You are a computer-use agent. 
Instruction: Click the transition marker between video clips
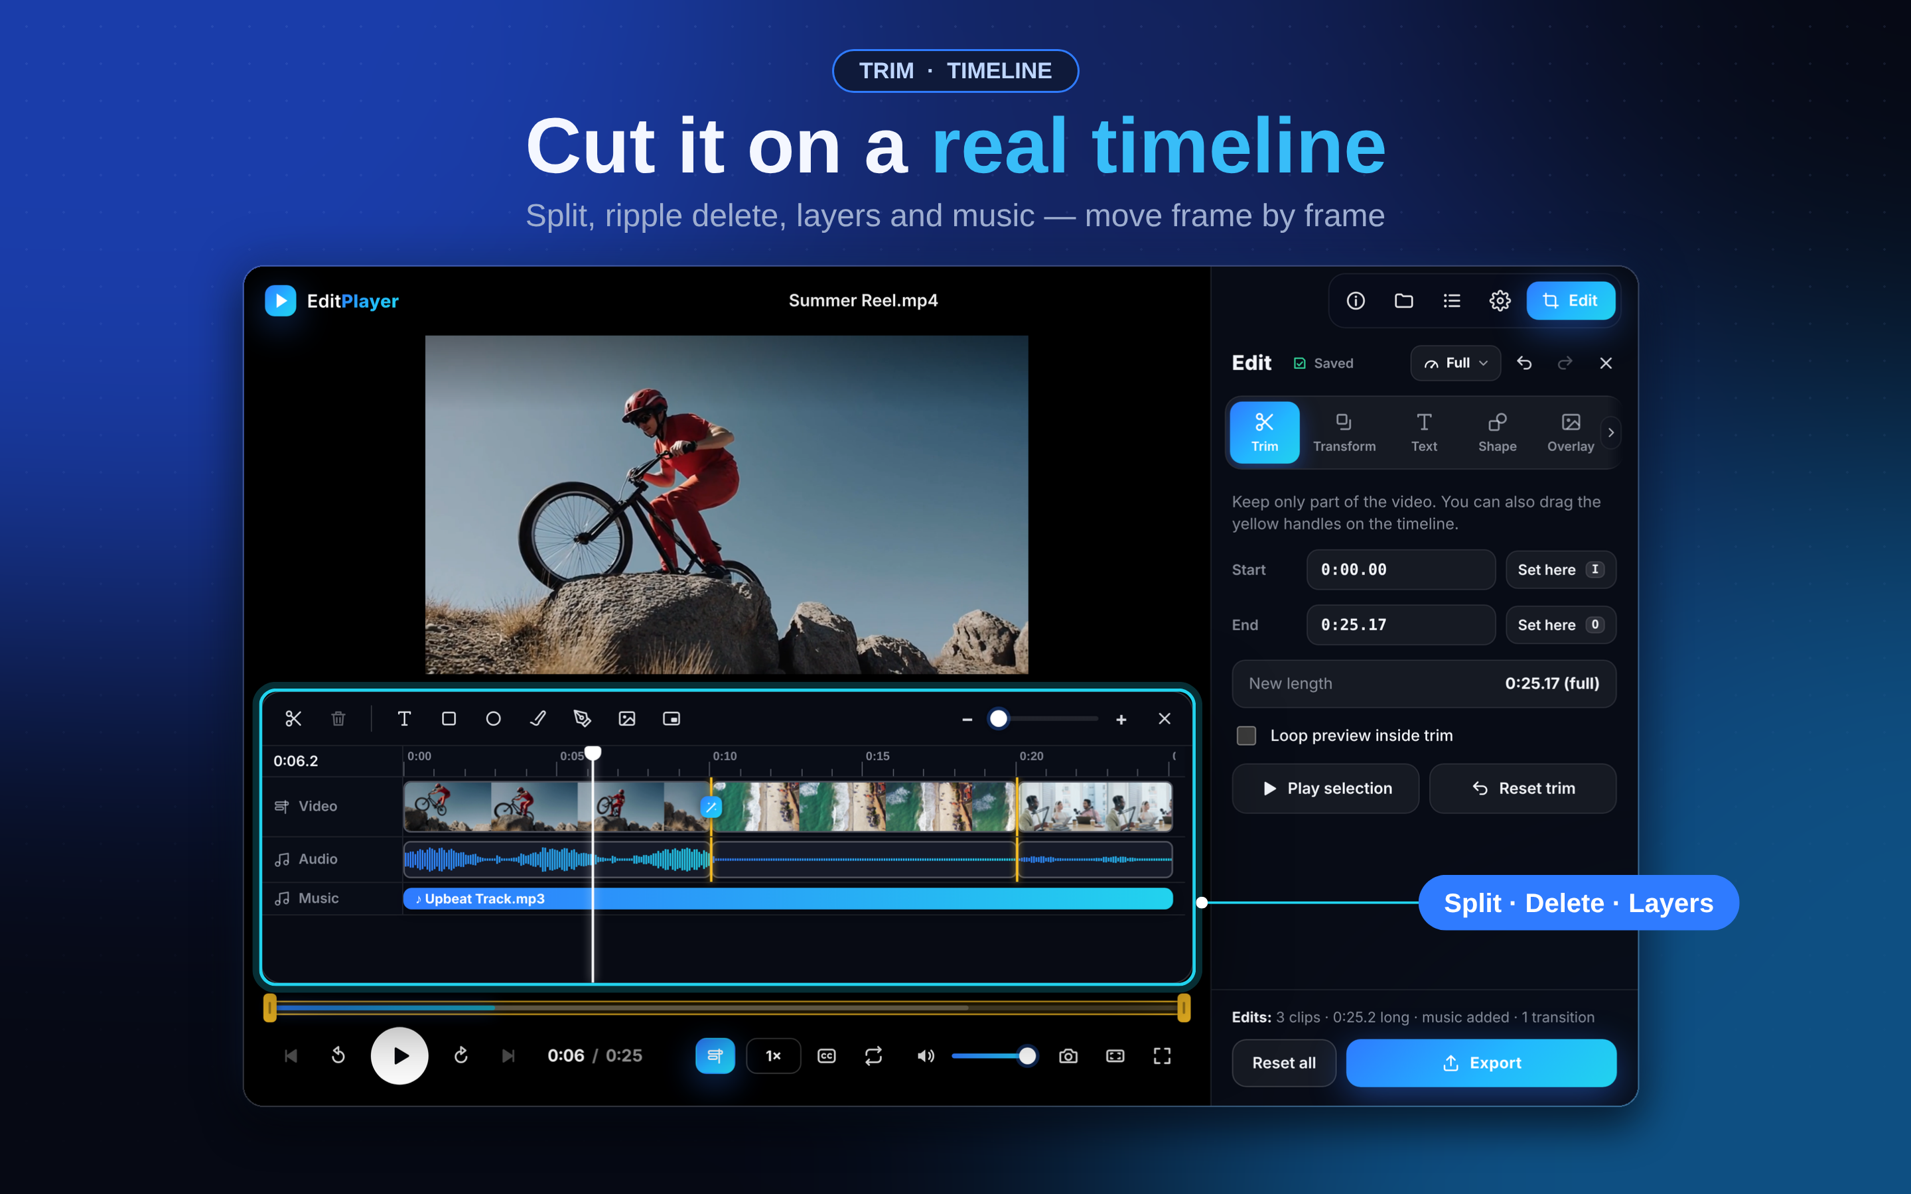(711, 807)
